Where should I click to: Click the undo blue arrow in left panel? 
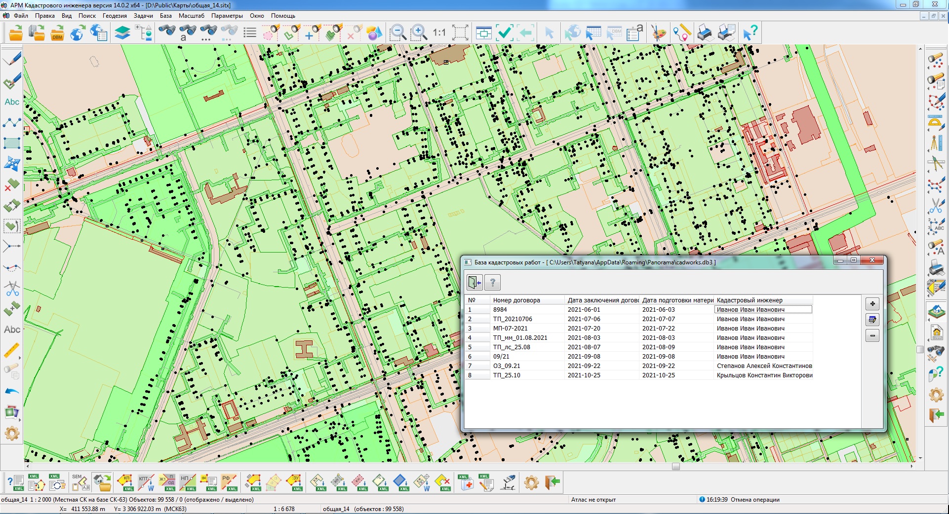tap(12, 392)
